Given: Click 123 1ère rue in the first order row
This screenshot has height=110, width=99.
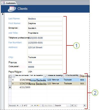Looking at the screenshot, I should pyautogui.click(x=53, y=80).
